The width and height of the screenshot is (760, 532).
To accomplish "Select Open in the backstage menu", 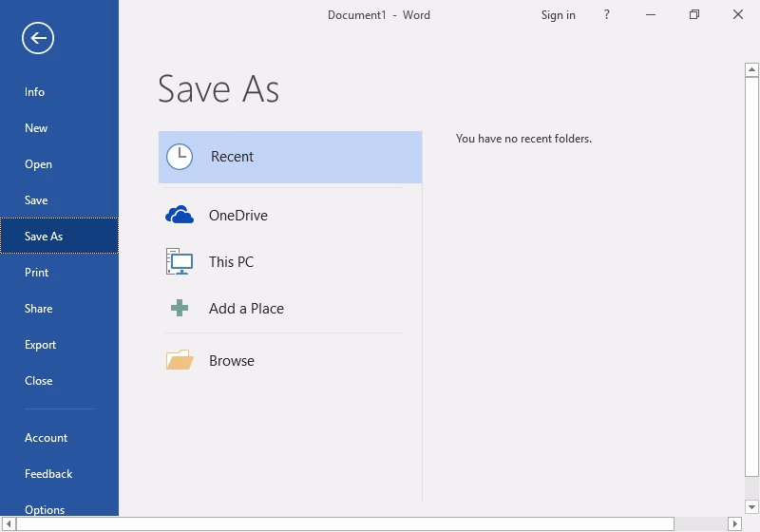I will pyautogui.click(x=59, y=164).
